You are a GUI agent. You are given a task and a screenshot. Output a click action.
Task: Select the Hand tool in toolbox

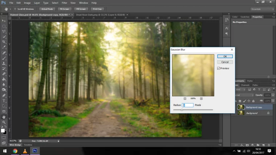coord(4,117)
